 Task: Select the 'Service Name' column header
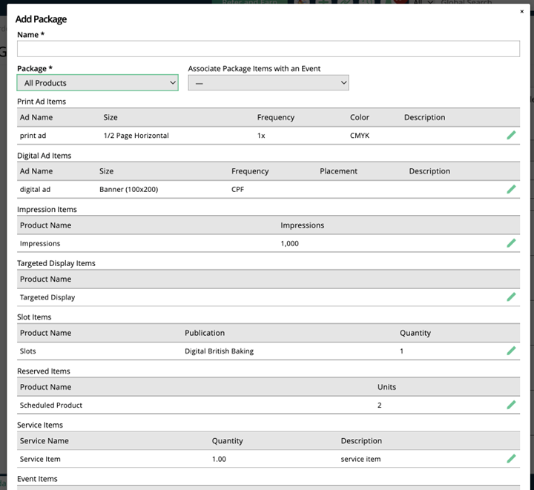point(44,440)
